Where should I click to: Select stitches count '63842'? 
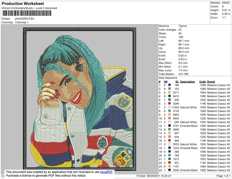pyautogui.click(x=226, y=3)
